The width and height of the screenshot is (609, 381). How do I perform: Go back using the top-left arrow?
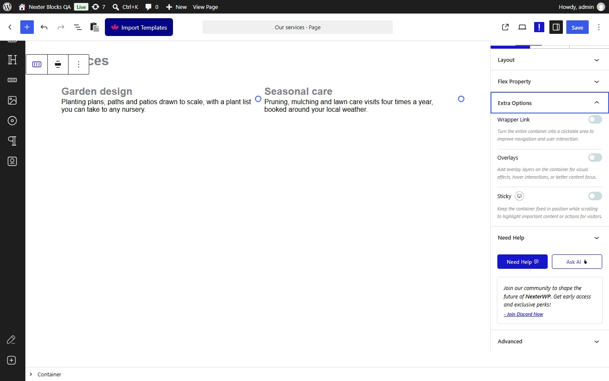point(10,27)
